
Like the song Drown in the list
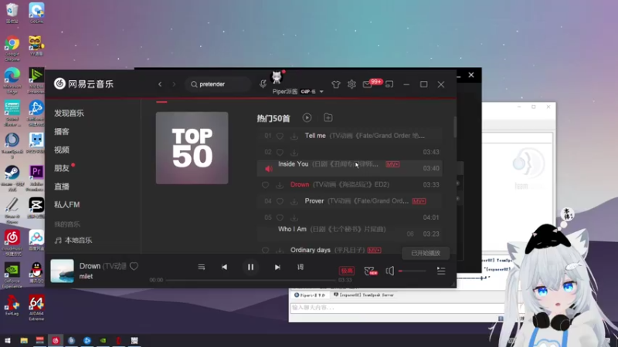[265, 185]
